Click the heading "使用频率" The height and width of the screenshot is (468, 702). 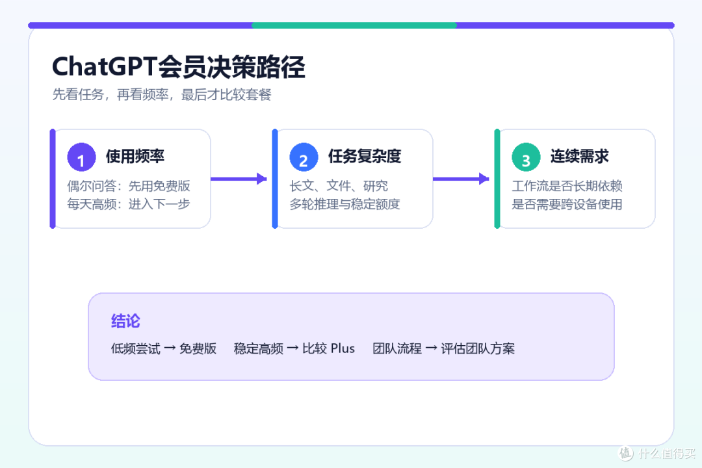point(135,156)
